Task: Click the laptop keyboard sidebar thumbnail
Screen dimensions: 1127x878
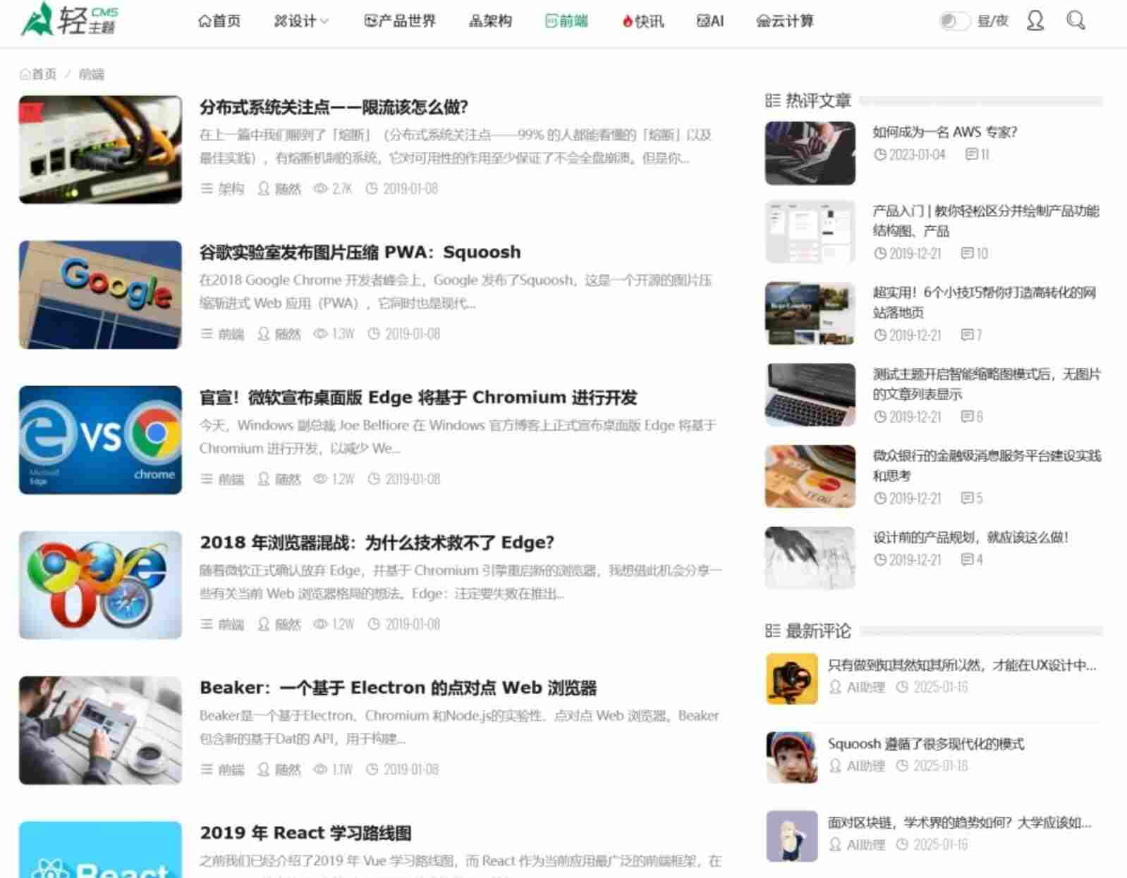Action: click(810, 395)
